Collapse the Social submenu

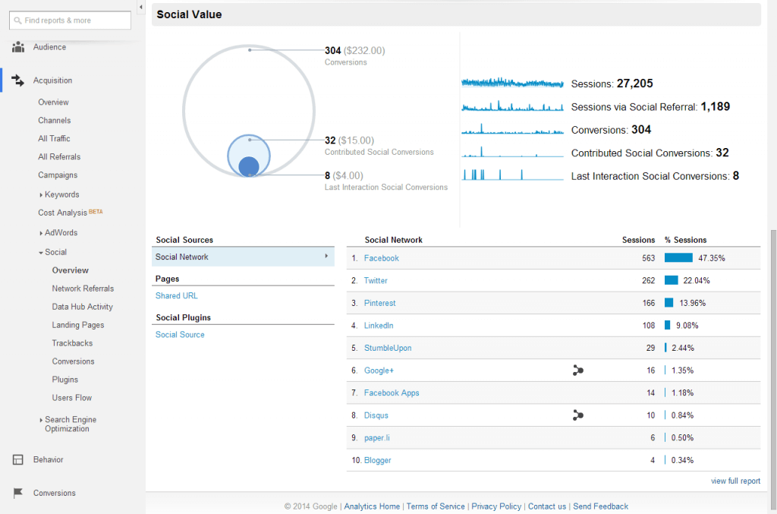[41, 252]
